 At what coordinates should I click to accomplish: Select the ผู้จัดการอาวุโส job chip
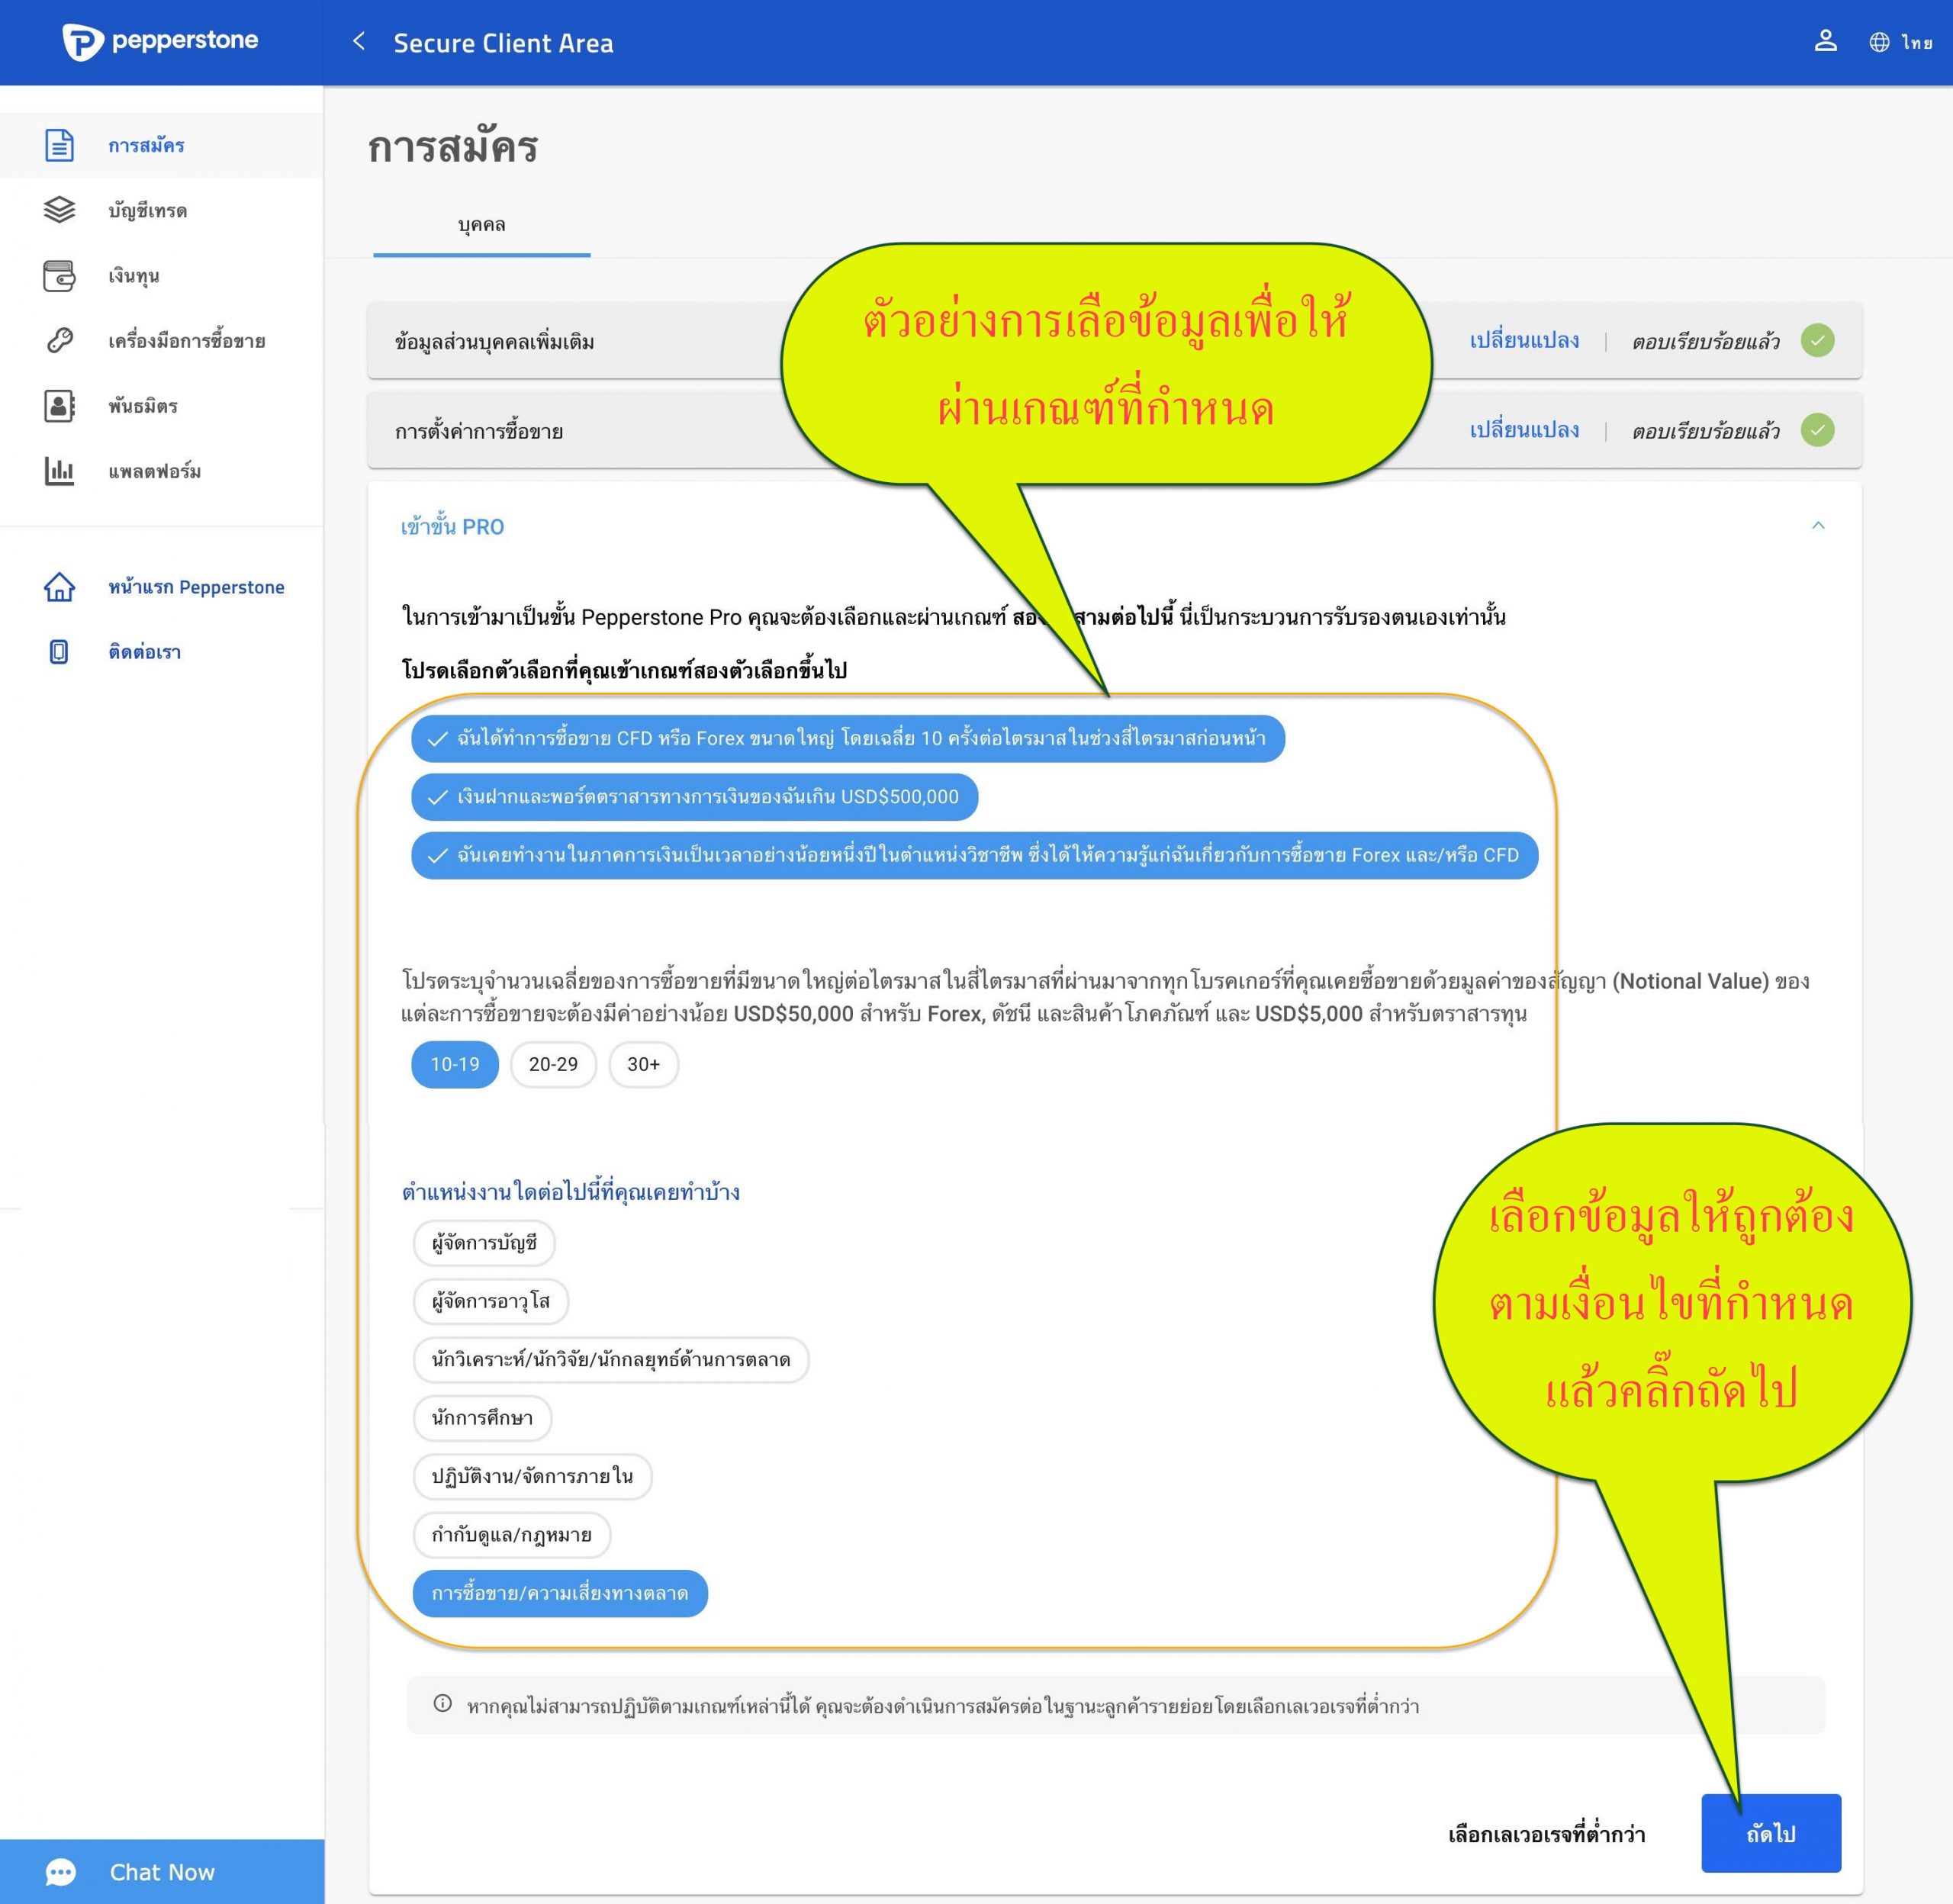(x=491, y=1301)
